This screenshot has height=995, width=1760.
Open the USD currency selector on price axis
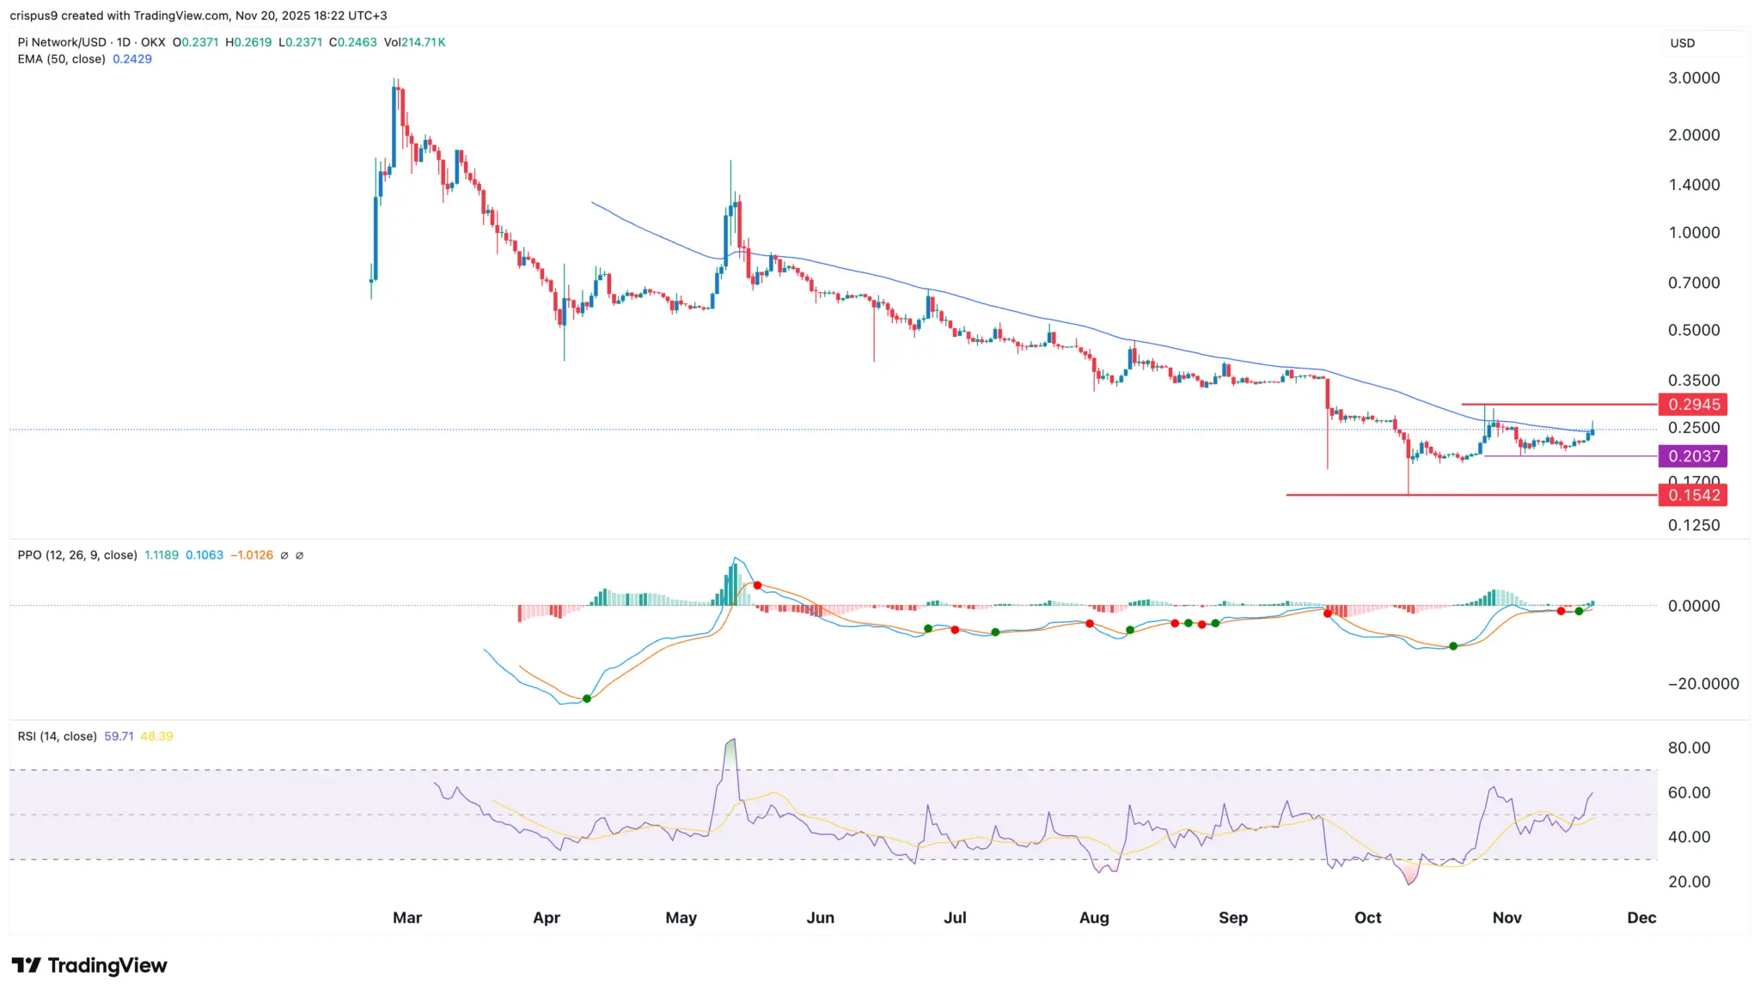click(x=1681, y=43)
